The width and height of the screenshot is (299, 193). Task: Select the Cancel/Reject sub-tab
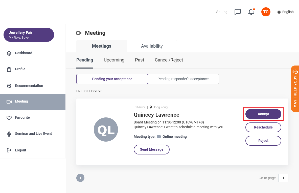pyautogui.click(x=169, y=60)
